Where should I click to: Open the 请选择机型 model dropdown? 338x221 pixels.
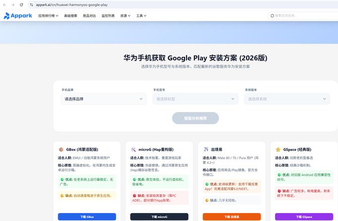click(x=195, y=99)
